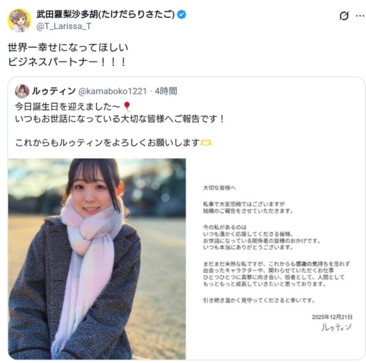The height and width of the screenshot is (363, 366).
Task: Open the ルゥティン name in quoted post
Action: 54,91
